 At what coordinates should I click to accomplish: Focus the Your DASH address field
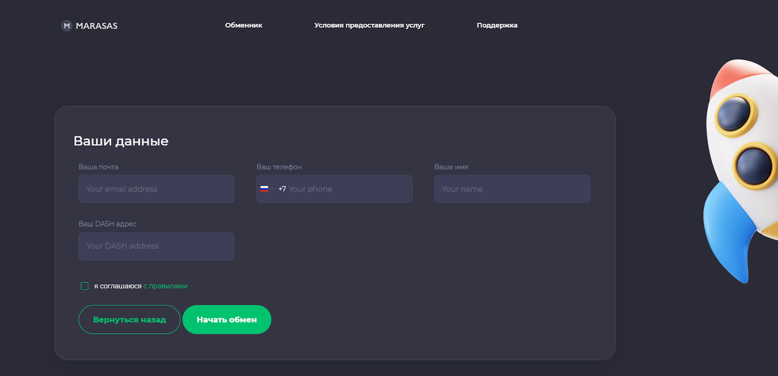pyautogui.click(x=157, y=246)
